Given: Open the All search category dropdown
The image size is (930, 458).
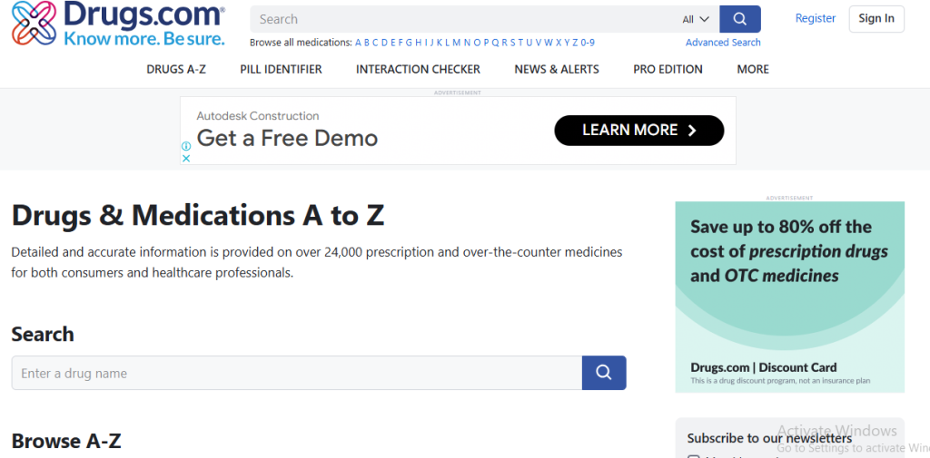Looking at the screenshot, I should tap(696, 19).
